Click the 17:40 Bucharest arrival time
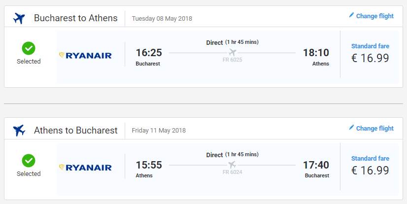Screen dimensions: 407x204 coord(316,165)
